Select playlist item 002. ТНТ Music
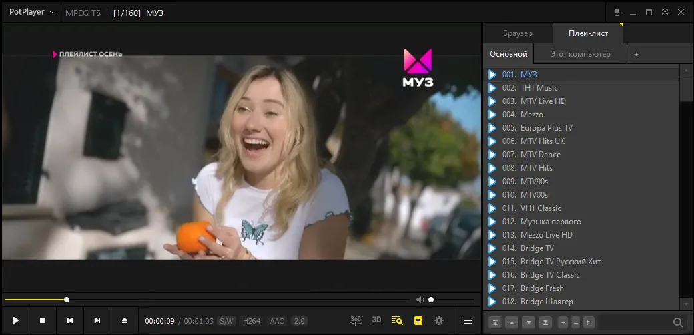The height and width of the screenshot is (335, 694). (581, 88)
